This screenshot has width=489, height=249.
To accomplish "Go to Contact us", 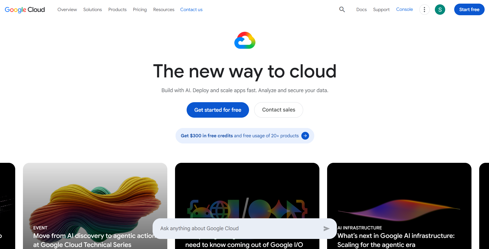I will tap(191, 10).
